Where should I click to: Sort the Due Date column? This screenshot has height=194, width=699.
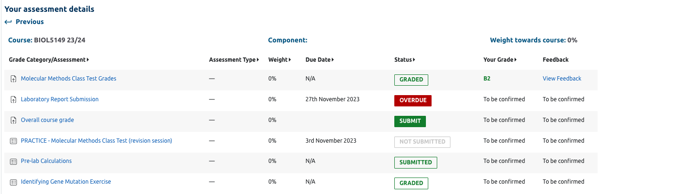point(333,60)
